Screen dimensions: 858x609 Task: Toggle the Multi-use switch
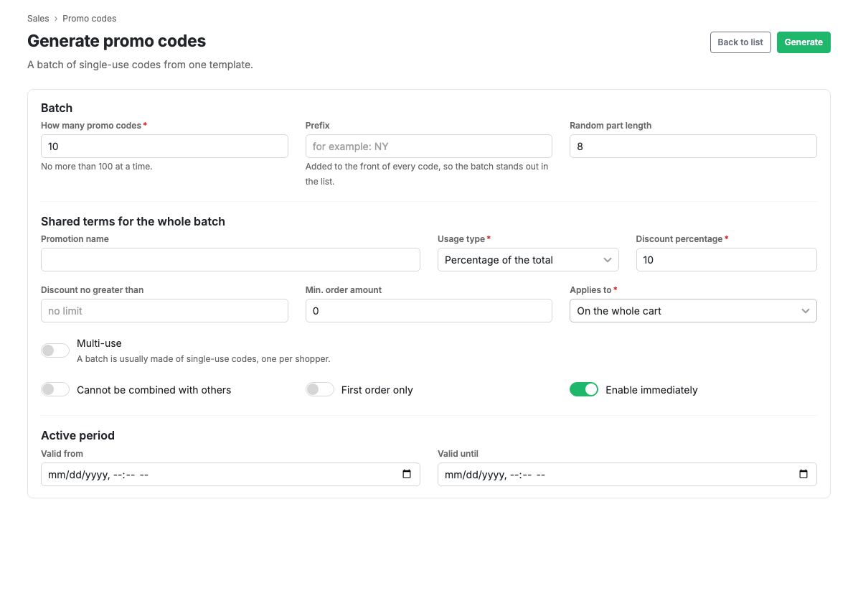point(55,350)
